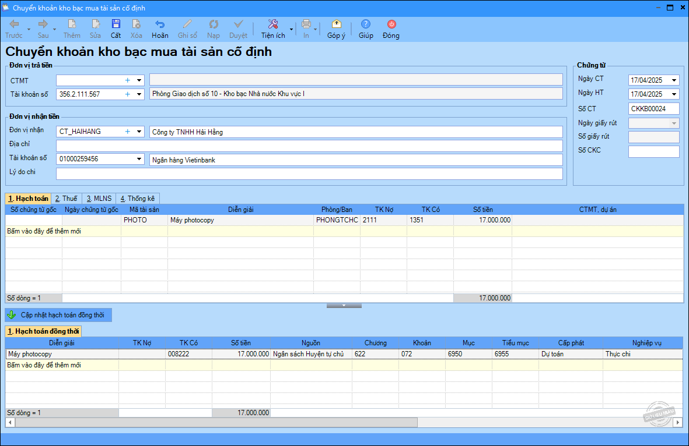
Task: Click the plus icon beside CT_HAIHANG
Action: pos(127,131)
